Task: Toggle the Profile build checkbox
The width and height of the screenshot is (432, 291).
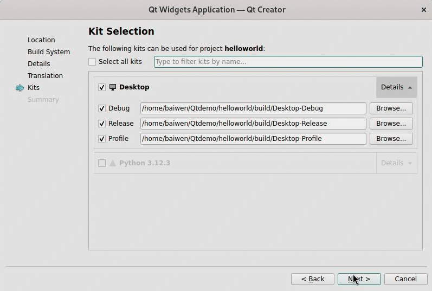Action: (102, 139)
